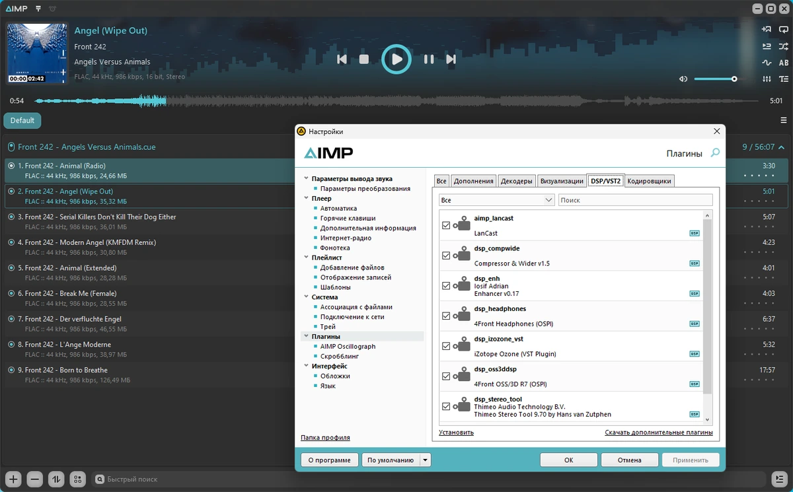Viewport: 793px width, 492px height.
Task: Click the quick search magnifier icon
Action: click(x=100, y=479)
